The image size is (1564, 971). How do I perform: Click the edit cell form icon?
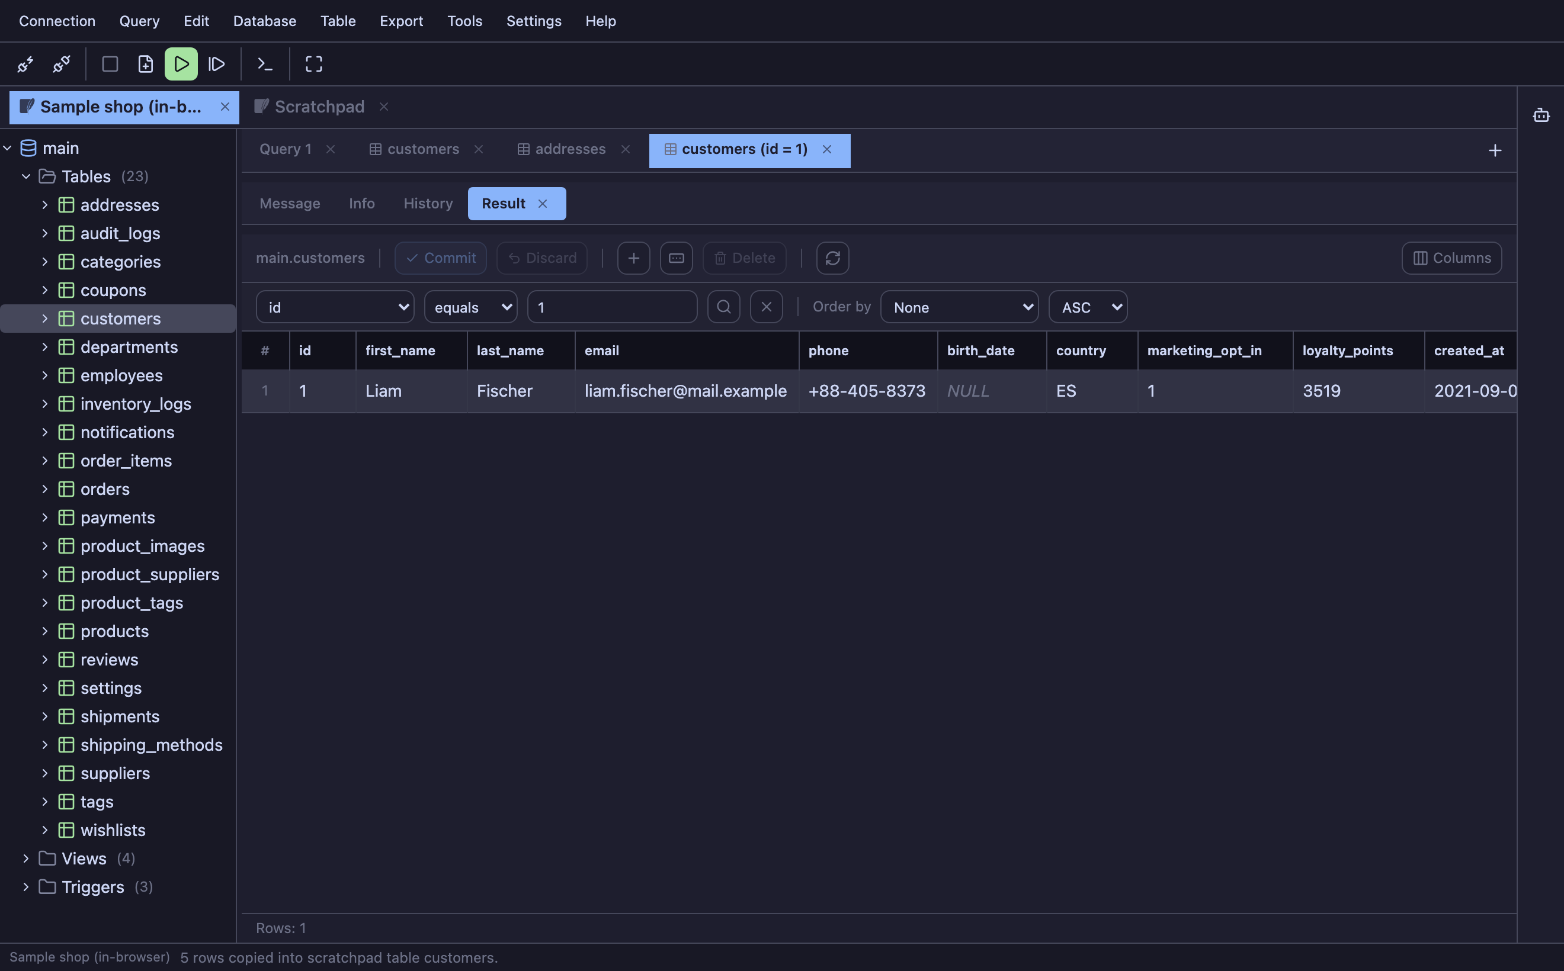point(676,258)
